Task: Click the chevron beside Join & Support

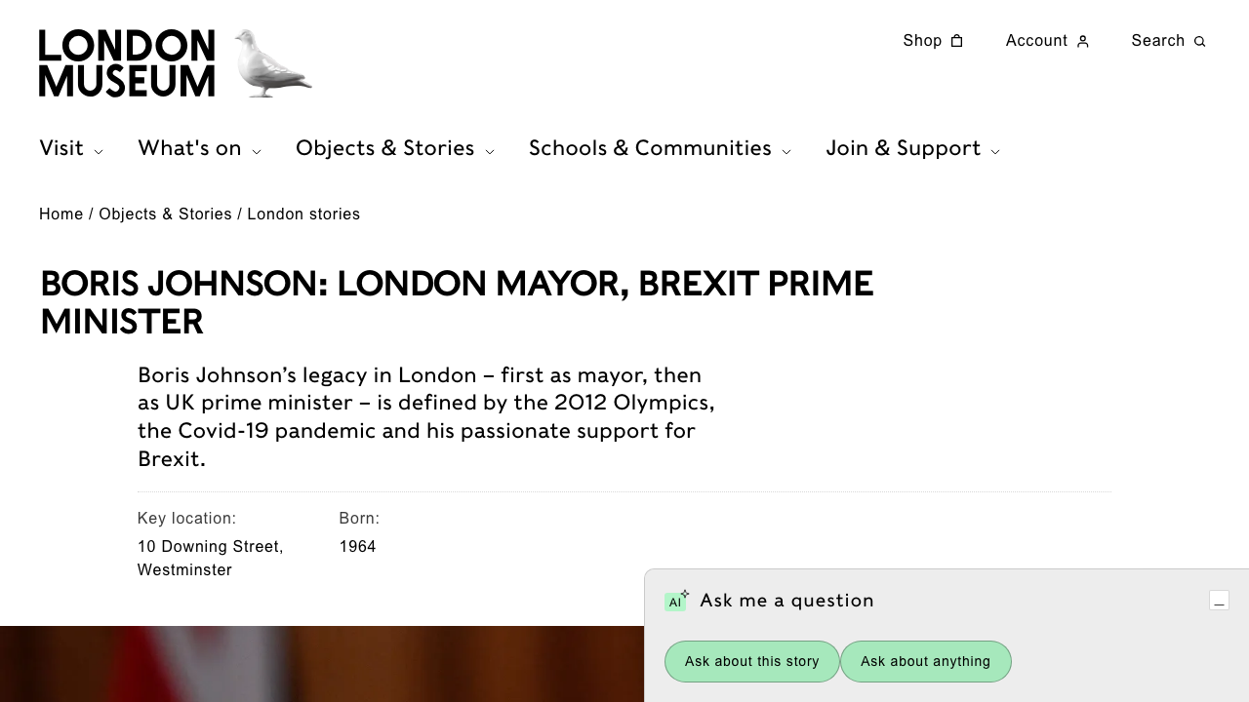Action: (995, 150)
